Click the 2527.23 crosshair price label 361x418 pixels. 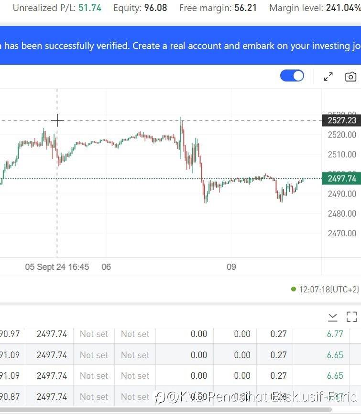coord(341,120)
